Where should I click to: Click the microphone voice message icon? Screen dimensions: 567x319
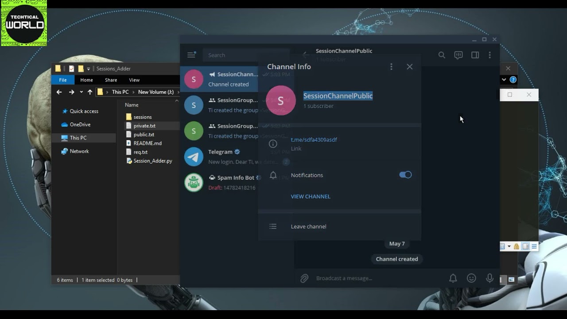click(x=489, y=278)
